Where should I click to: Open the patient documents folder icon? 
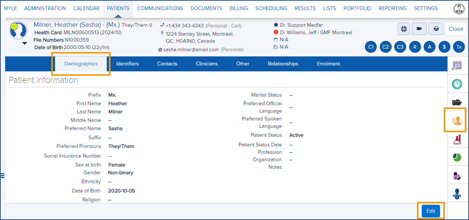[x=457, y=101]
